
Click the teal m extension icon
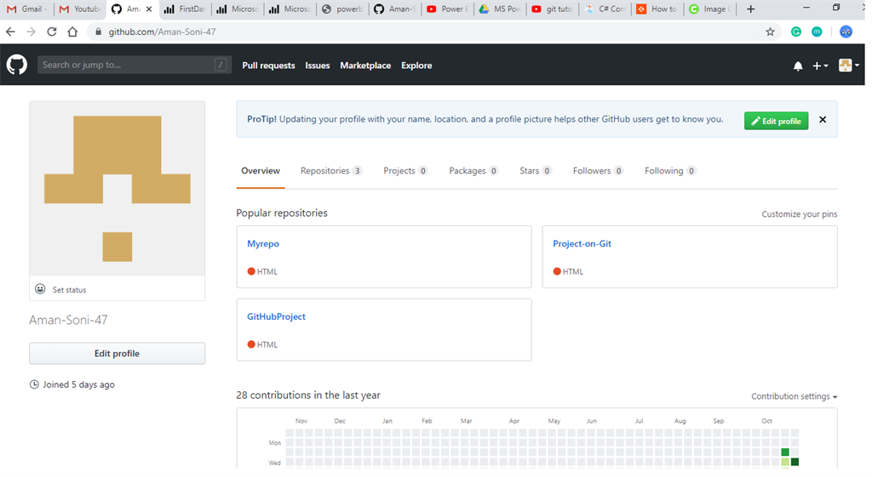(817, 31)
